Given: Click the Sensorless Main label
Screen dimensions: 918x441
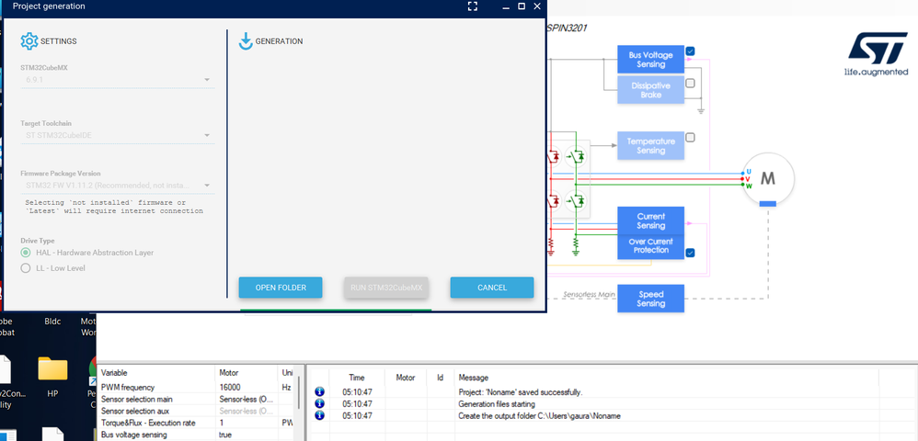Looking at the screenshot, I should click(589, 294).
